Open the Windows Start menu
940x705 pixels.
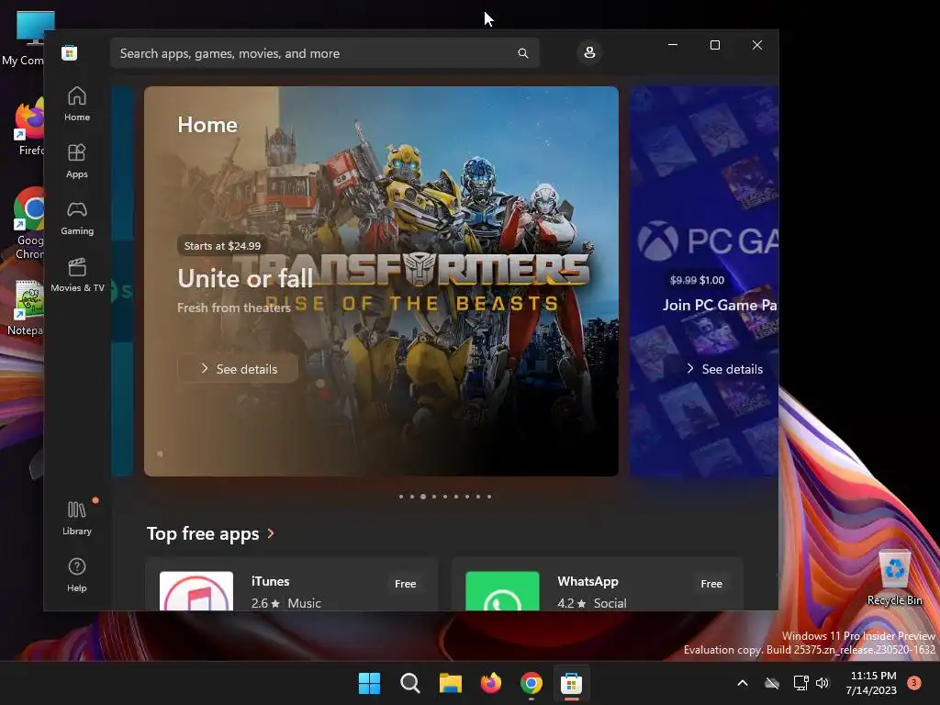369,683
